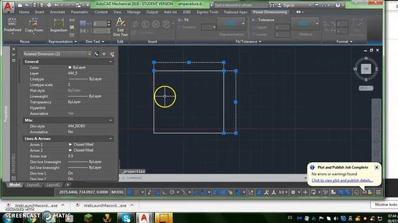
Task: Collapse the Misc properties section
Action: 111,120
